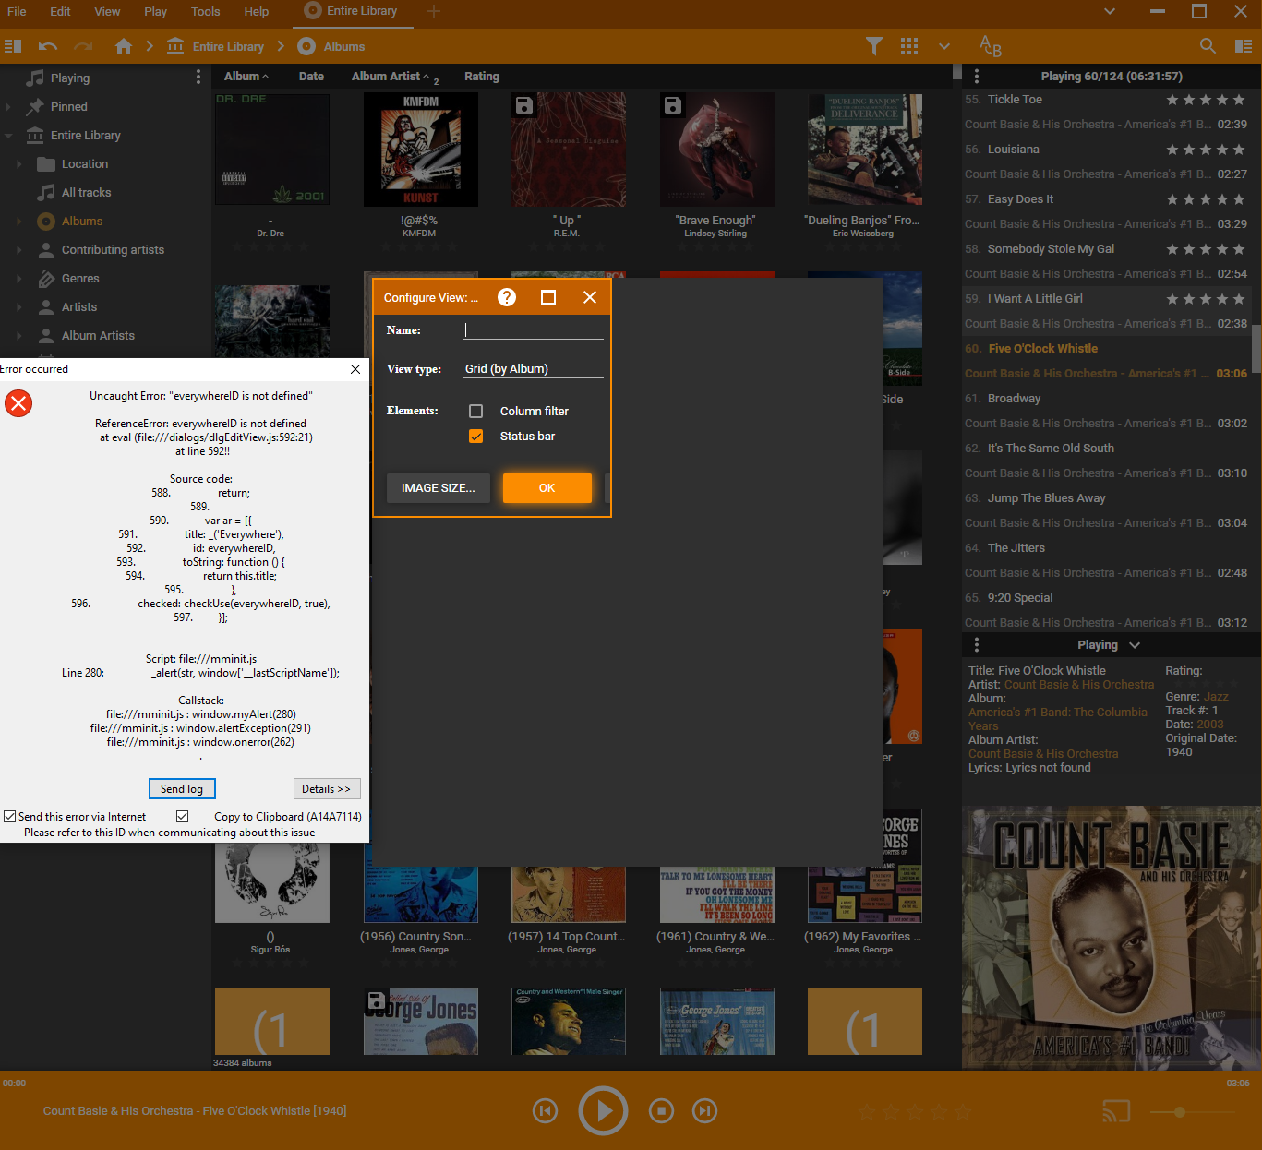
Task: Click the Send log button
Action: pyautogui.click(x=182, y=789)
